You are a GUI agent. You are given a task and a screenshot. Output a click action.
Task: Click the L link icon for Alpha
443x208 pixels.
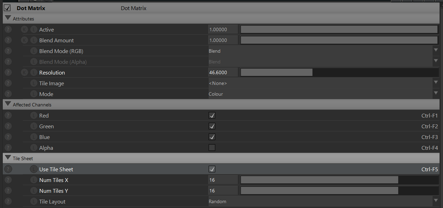coord(34,148)
